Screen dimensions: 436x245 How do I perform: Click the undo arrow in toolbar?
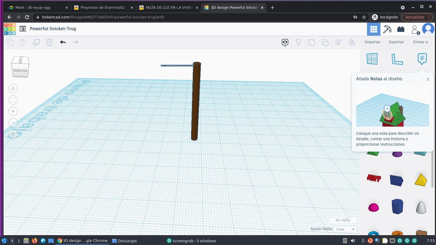pyautogui.click(x=63, y=42)
